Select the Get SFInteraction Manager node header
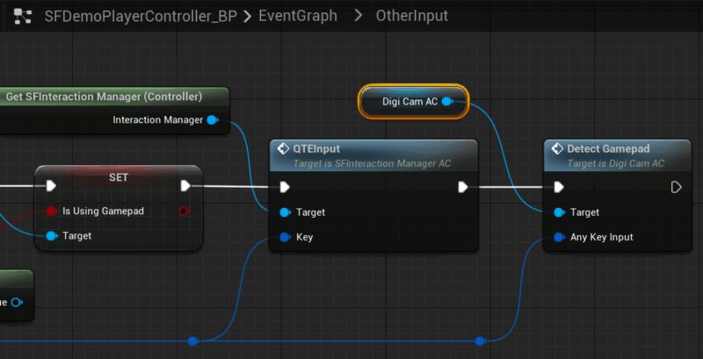703x359 pixels. coord(104,96)
